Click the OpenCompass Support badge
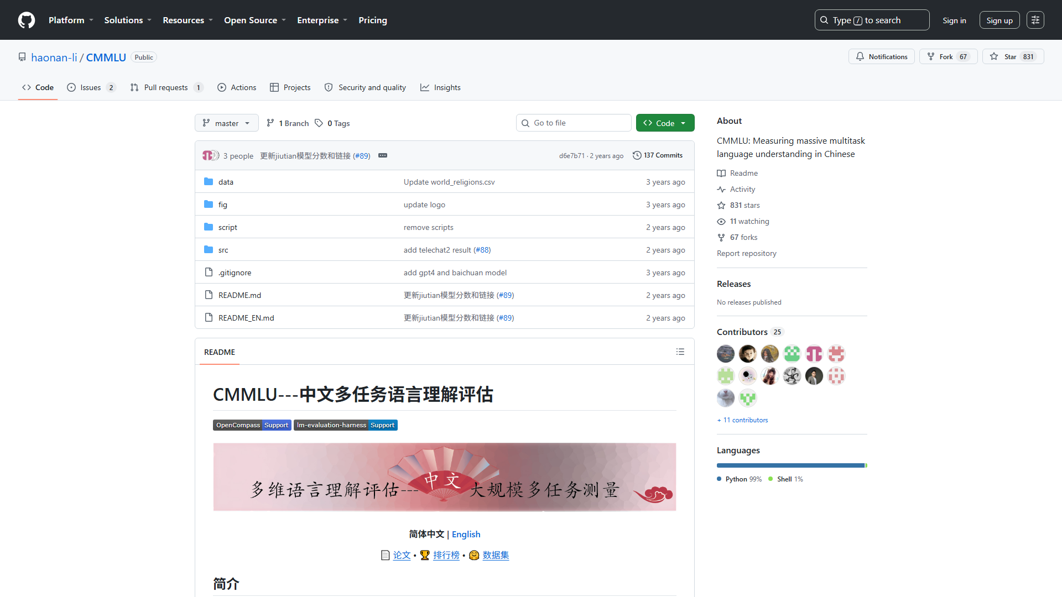The height and width of the screenshot is (597, 1062). [x=252, y=425]
